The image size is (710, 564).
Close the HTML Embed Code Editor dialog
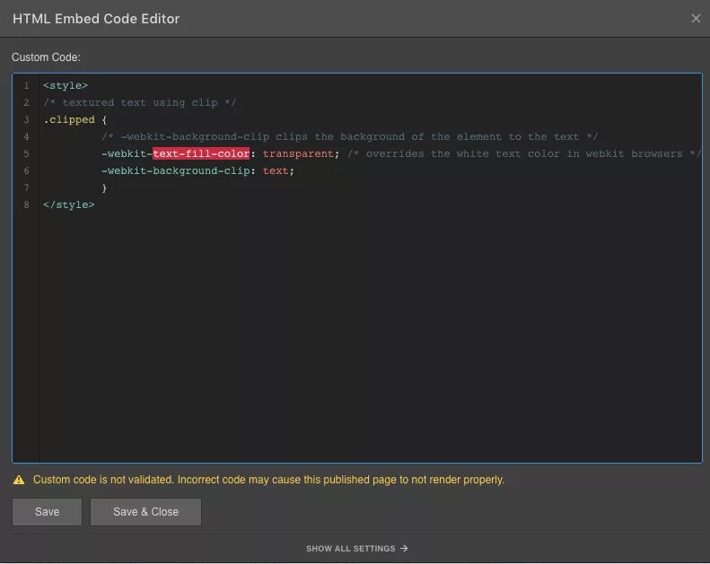[696, 19]
